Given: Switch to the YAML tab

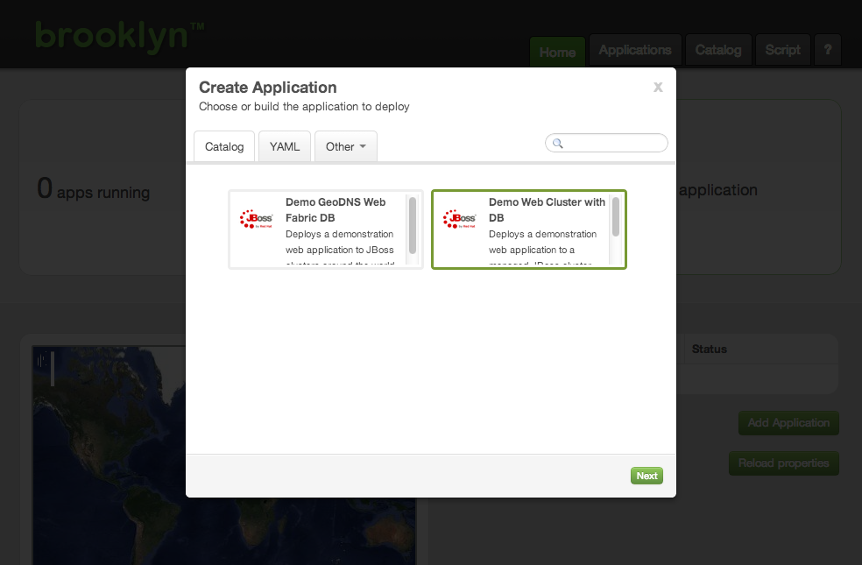Looking at the screenshot, I should 285,146.
